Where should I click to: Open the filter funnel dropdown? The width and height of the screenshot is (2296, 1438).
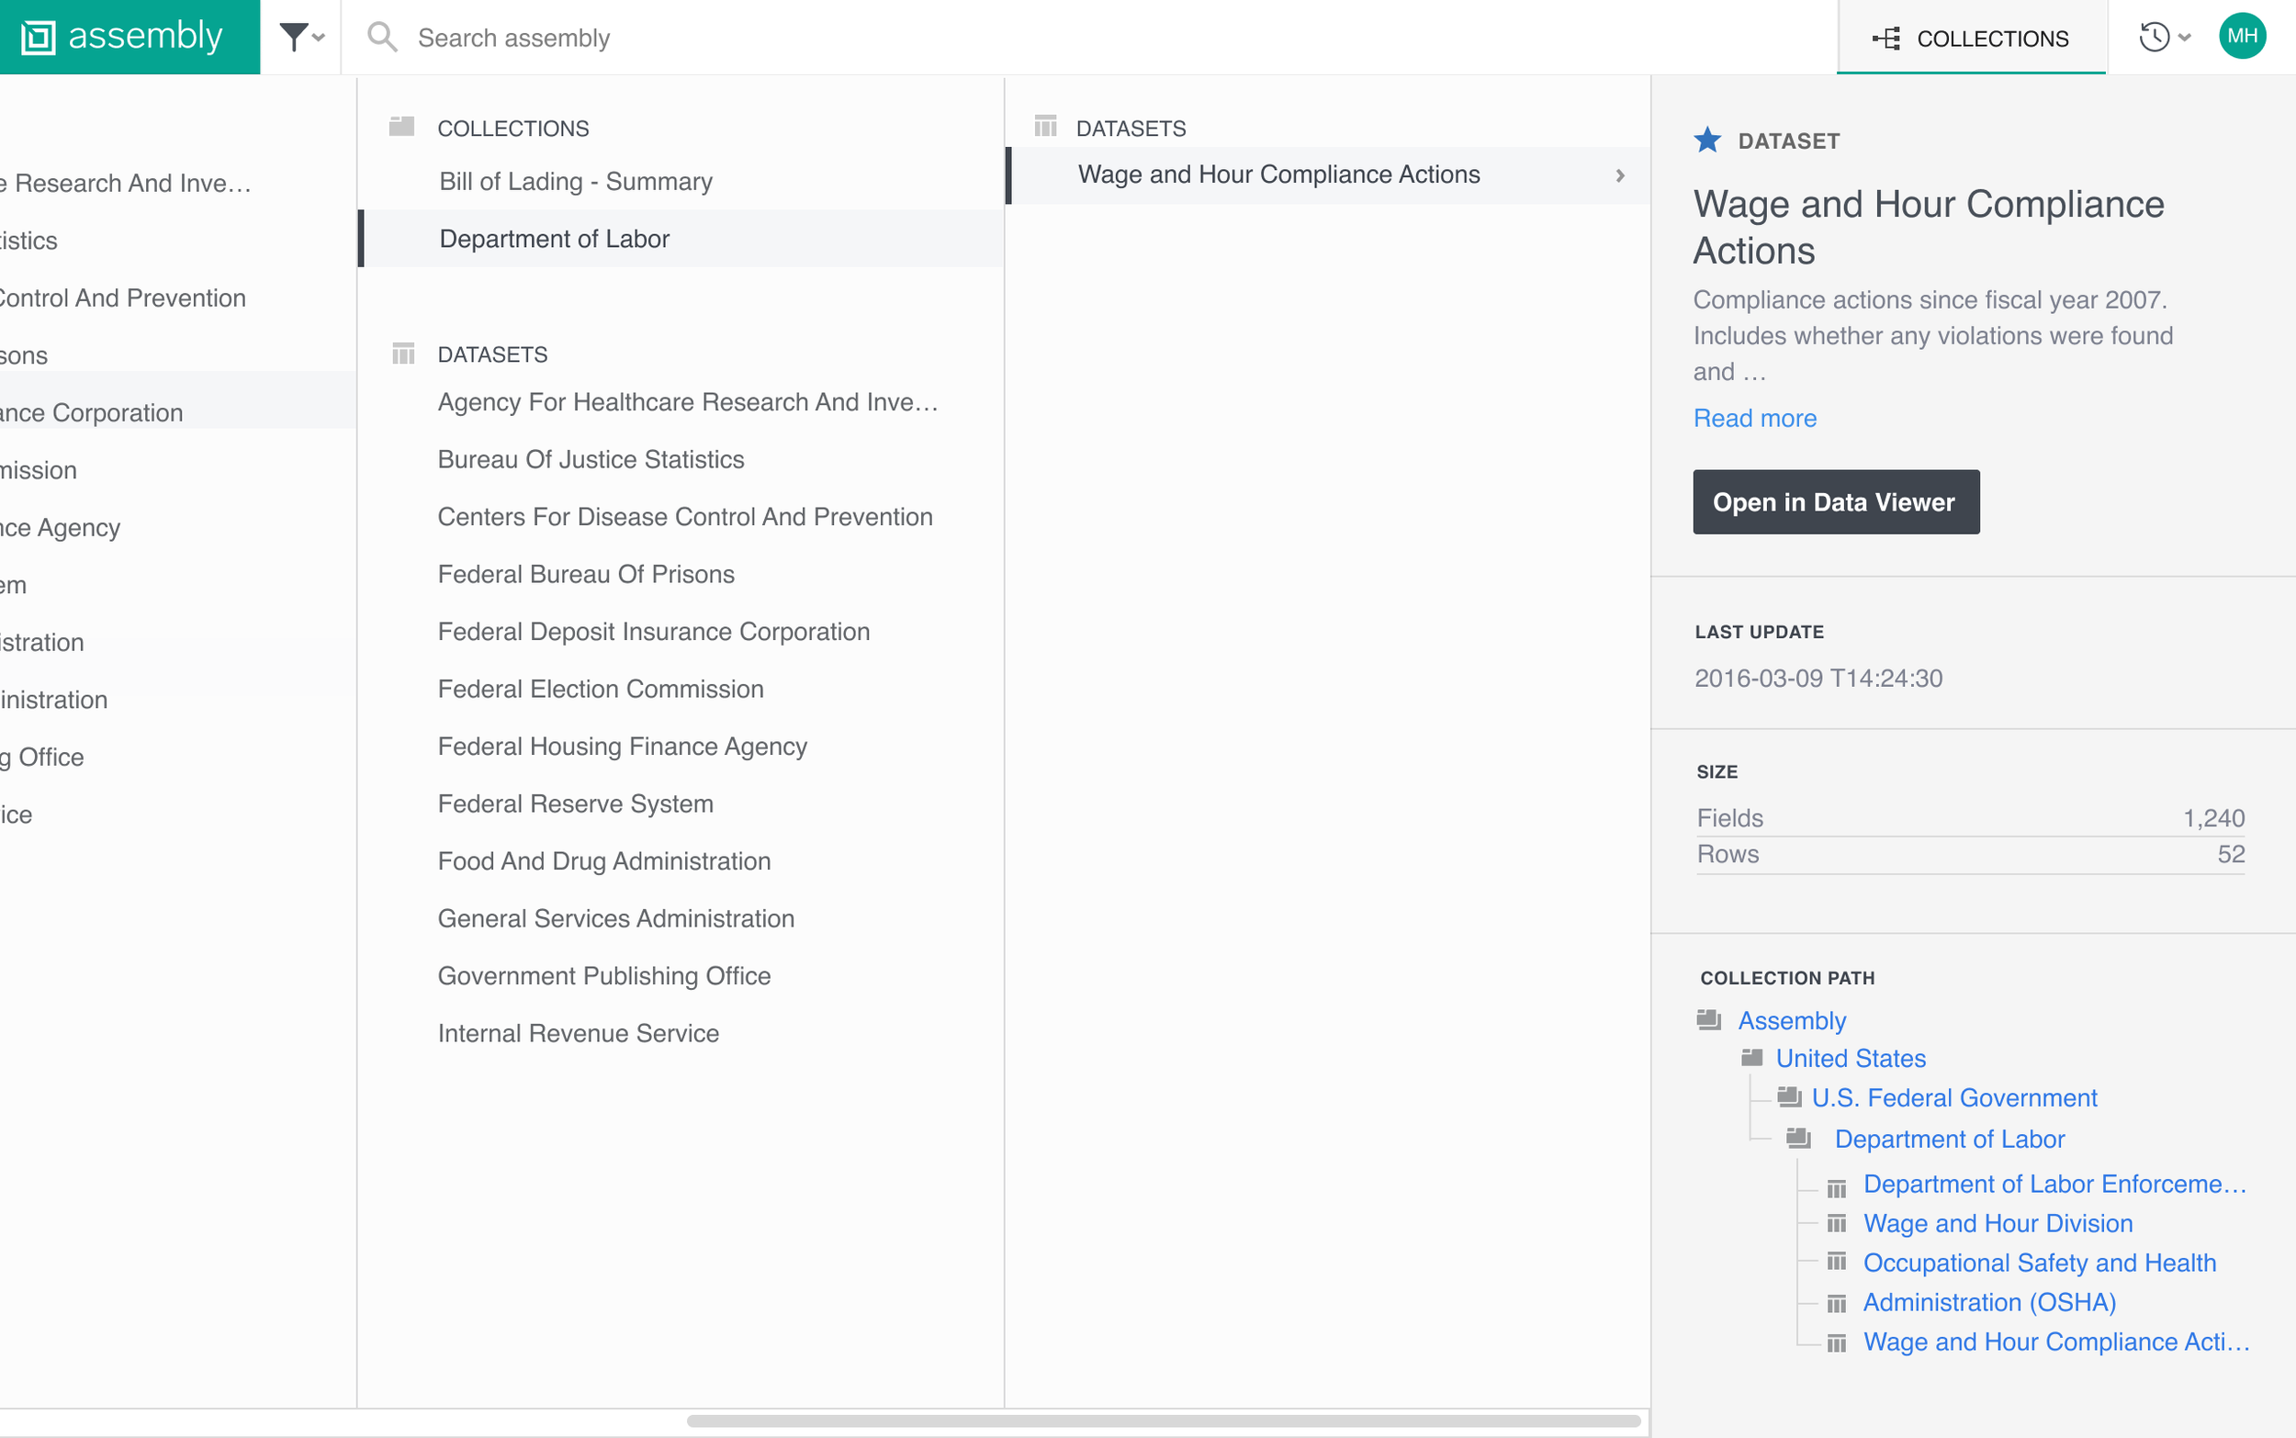point(301,37)
